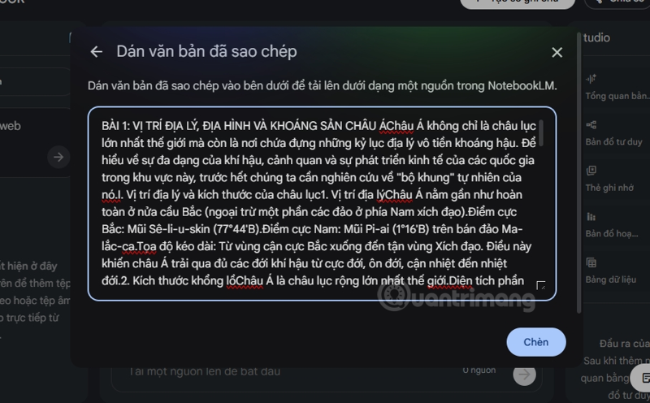This screenshot has height=403, width=650.
Task: Click the Chèn insert button
Action: pyautogui.click(x=536, y=342)
